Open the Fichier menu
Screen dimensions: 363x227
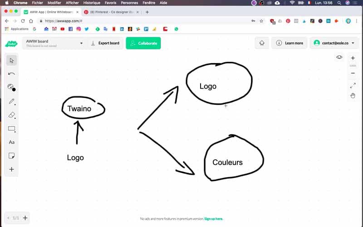point(37,3)
